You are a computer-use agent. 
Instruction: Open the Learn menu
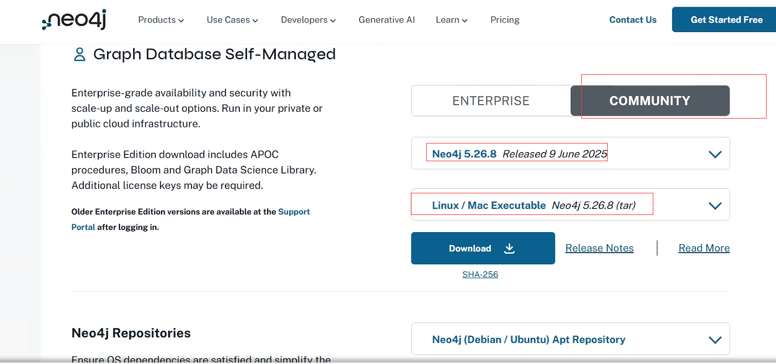[451, 20]
